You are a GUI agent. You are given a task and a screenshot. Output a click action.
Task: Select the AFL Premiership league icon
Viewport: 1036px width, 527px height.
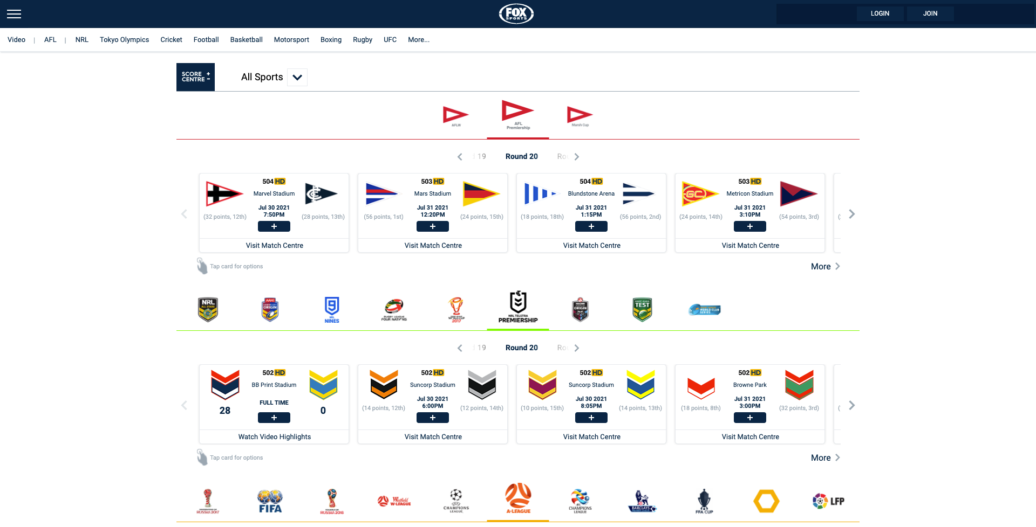pyautogui.click(x=518, y=115)
